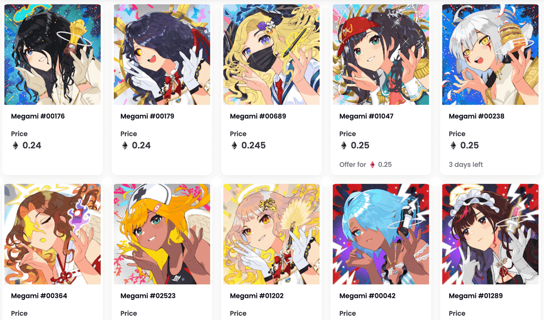The height and width of the screenshot is (320, 544).
Task: Click the red Ethereum icon in the Megami #01047 offer
Action: click(x=373, y=165)
